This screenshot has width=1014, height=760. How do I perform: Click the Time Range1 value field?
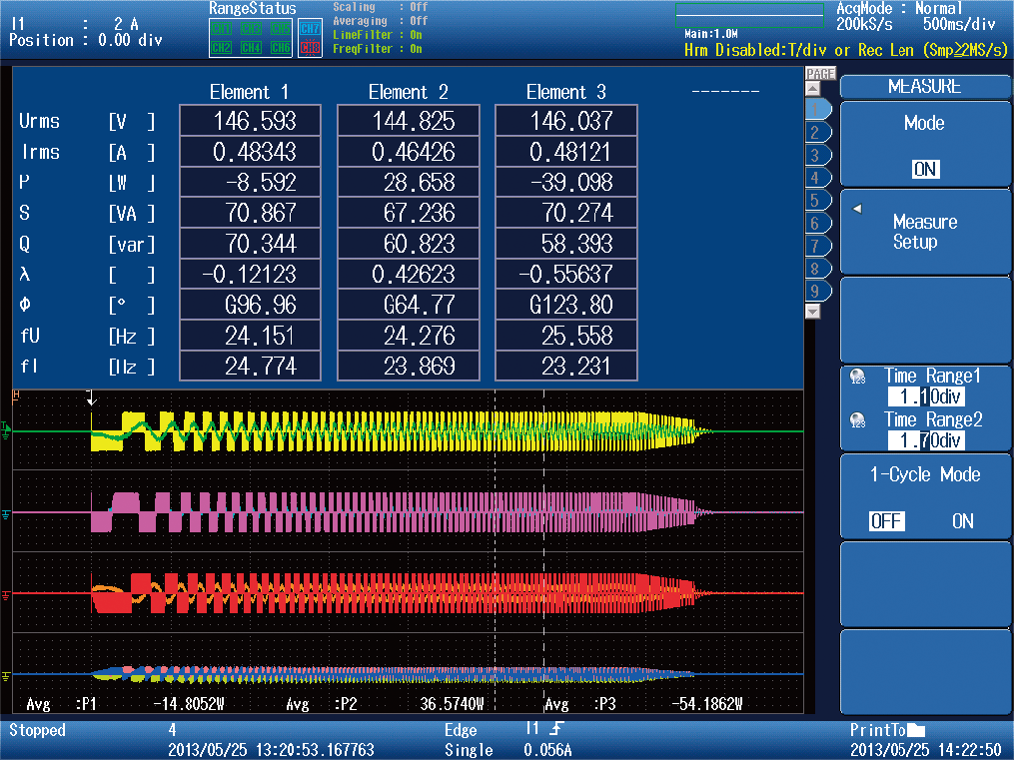coord(925,396)
